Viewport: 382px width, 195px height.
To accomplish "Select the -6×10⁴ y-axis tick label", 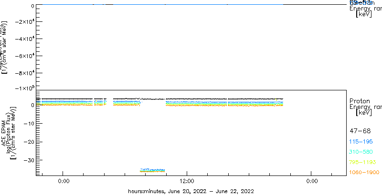I will tap(24, 56).
